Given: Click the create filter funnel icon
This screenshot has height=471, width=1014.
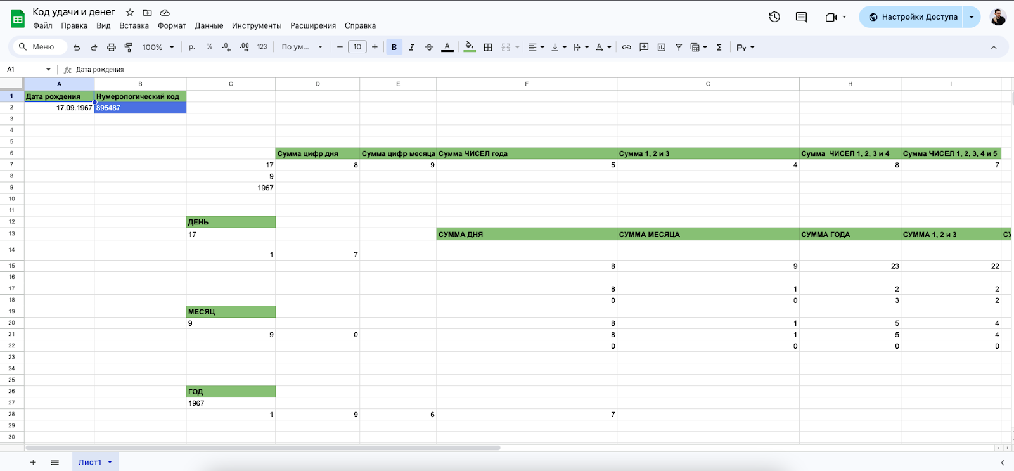Looking at the screenshot, I should coord(679,48).
